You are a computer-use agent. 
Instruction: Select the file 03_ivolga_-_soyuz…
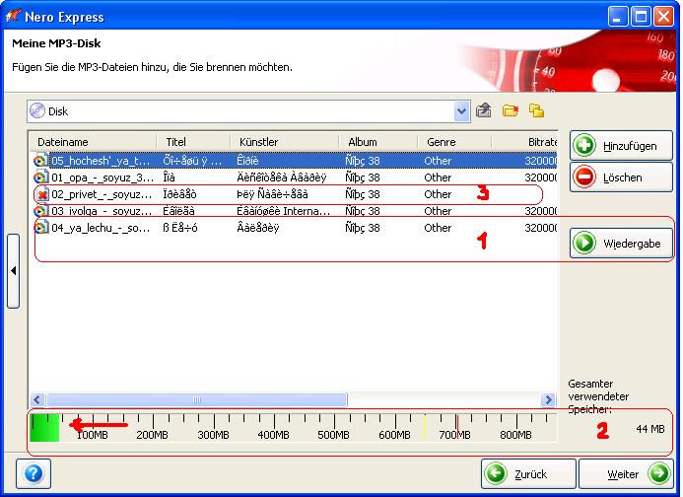click(x=102, y=211)
